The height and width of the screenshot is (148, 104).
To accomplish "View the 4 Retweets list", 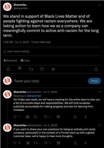I will pos(10,61).
